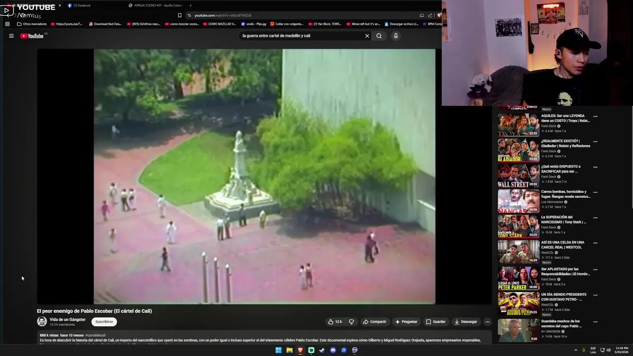Open options for Gladiador video suggestion
The image size is (633, 356).
click(595, 142)
